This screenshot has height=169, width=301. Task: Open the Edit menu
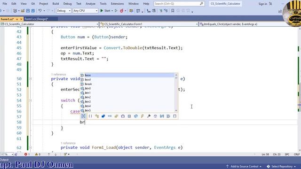tap(14, 4)
